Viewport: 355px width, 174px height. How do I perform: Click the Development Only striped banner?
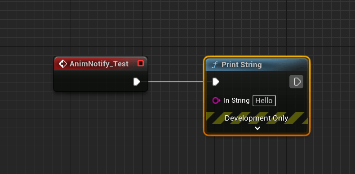coord(257,118)
